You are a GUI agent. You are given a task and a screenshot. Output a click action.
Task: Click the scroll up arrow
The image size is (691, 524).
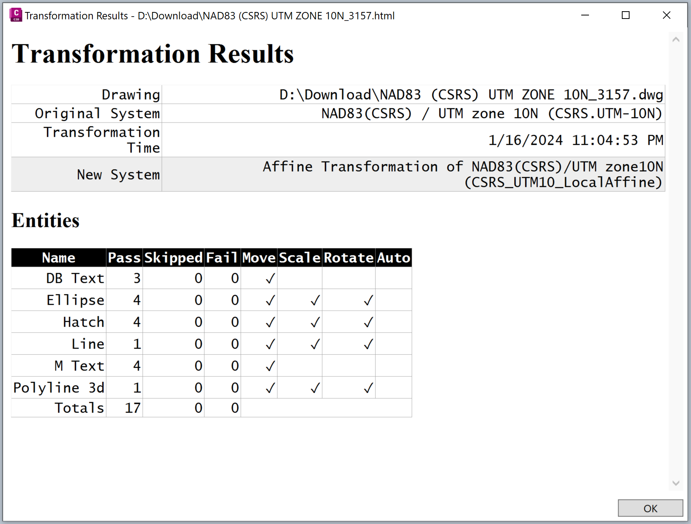(676, 39)
